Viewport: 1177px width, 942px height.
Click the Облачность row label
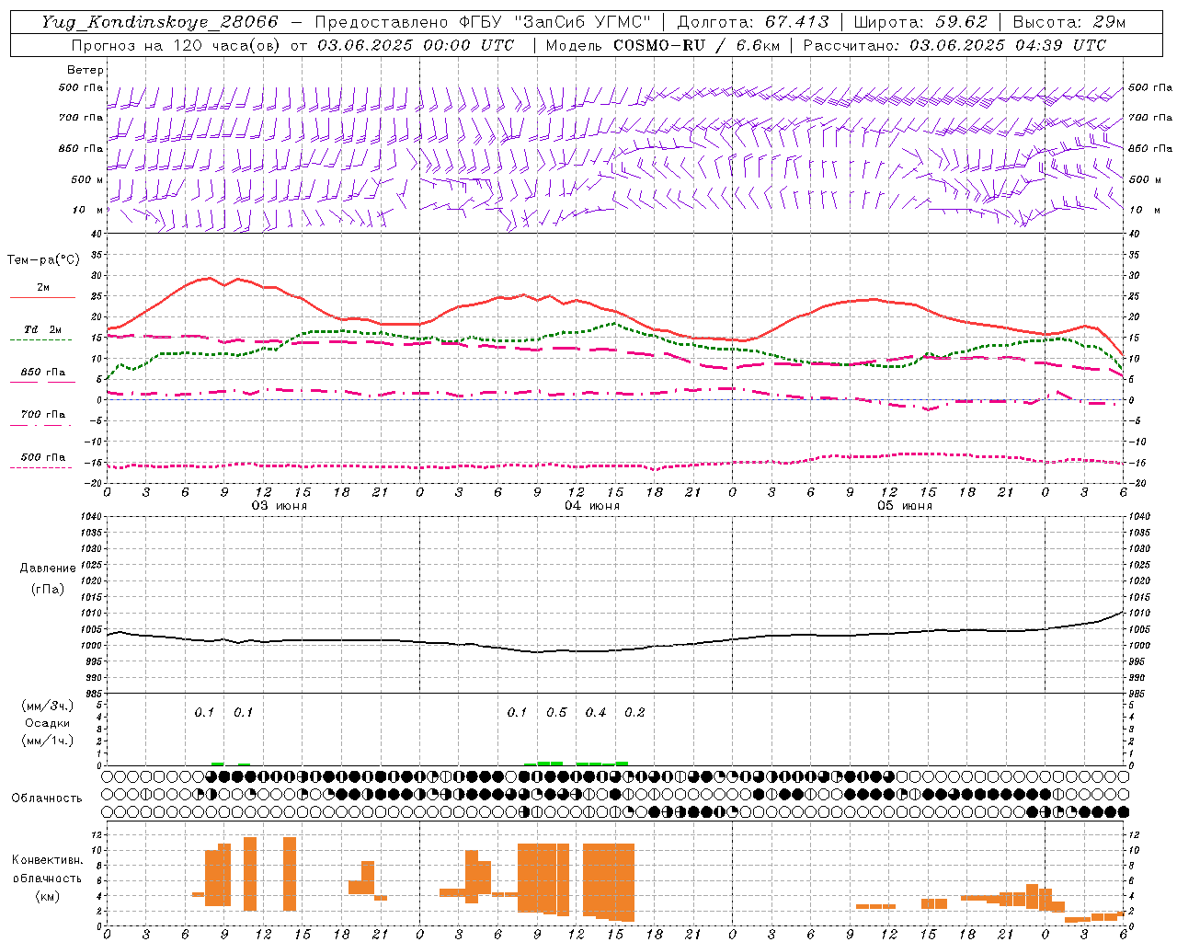point(47,798)
